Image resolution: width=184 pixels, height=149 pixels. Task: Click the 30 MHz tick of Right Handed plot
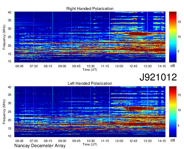click(x=9, y=29)
